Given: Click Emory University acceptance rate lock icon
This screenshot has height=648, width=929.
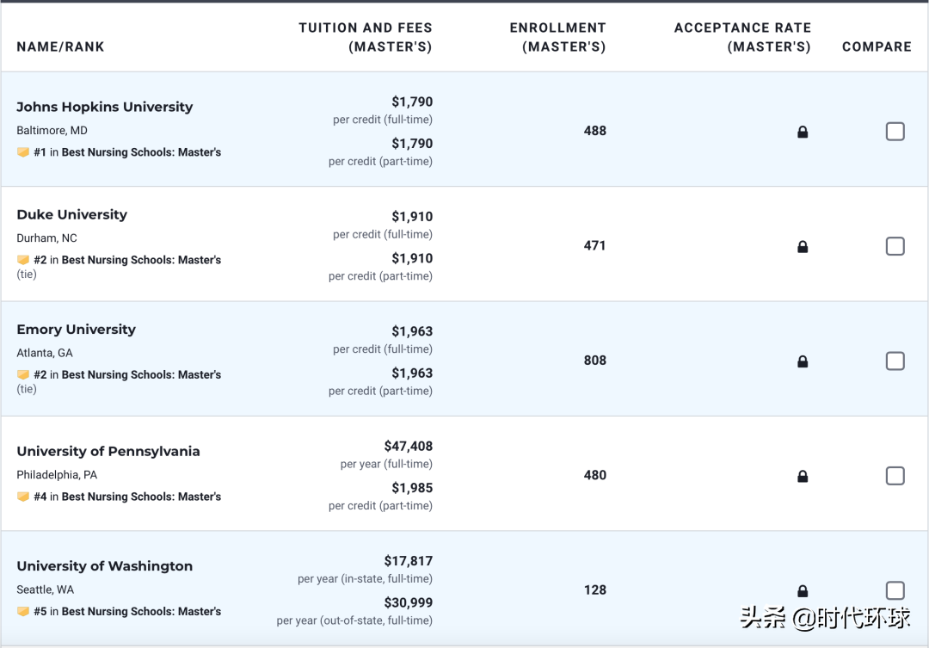Looking at the screenshot, I should pyautogui.click(x=803, y=362).
